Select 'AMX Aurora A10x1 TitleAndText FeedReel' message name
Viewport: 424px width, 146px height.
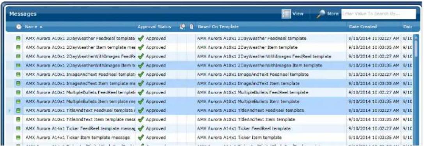click(80, 110)
